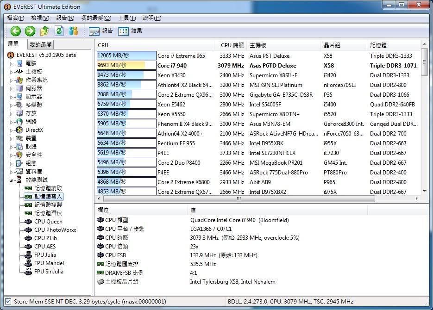Select the 作業系統 Windows flag icon
Screen dimensions: 433x310
tap(19, 80)
